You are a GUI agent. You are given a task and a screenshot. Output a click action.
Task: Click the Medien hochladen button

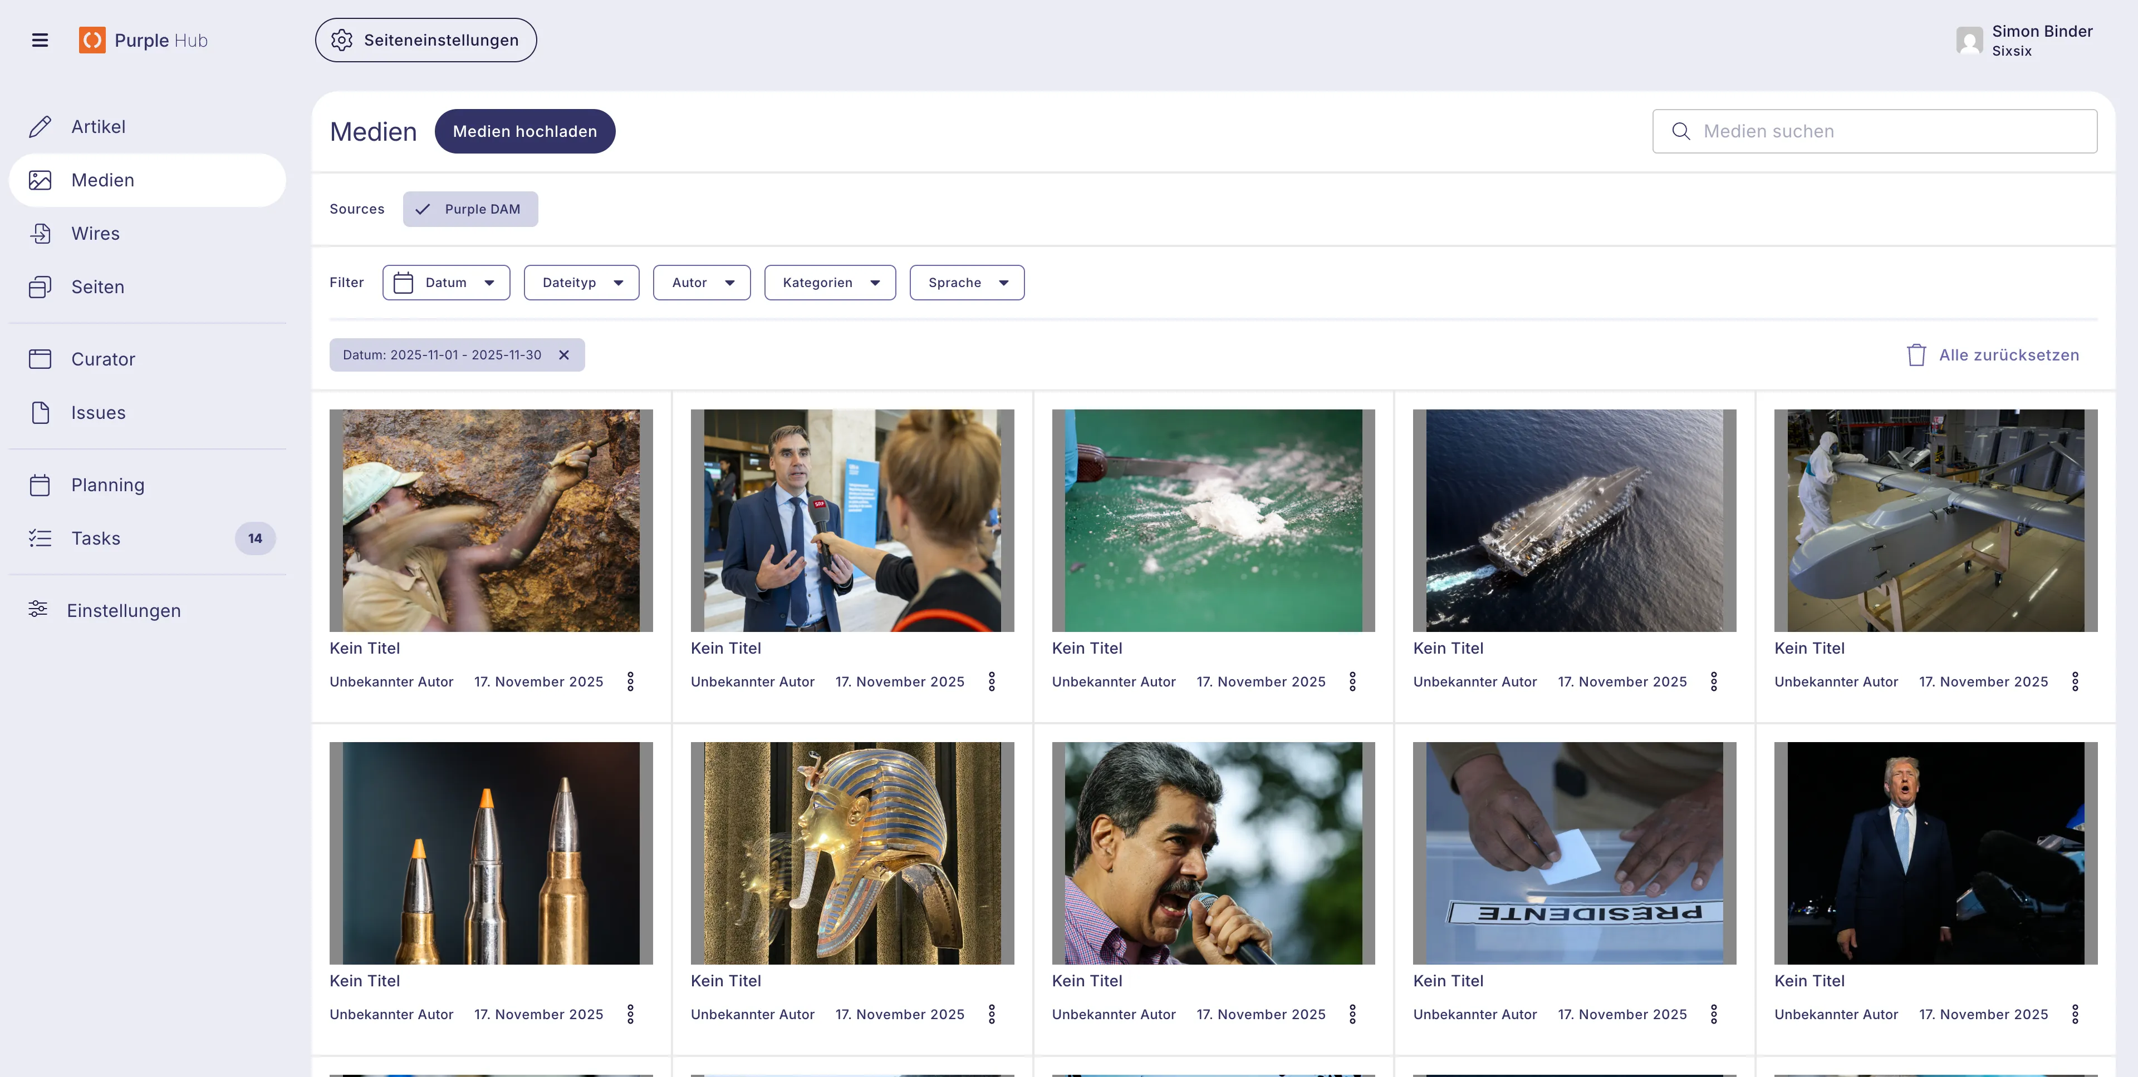526,131
